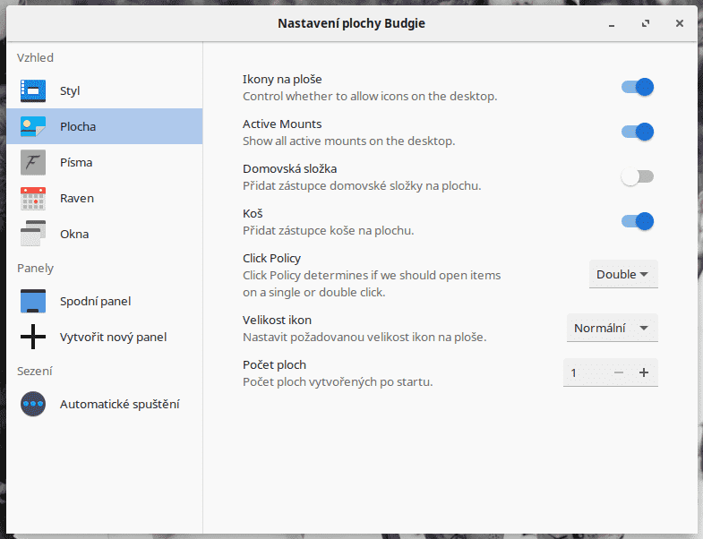Toggle the Koš trash switch
The width and height of the screenshot is (703, 539).
[x=638, y=221]
